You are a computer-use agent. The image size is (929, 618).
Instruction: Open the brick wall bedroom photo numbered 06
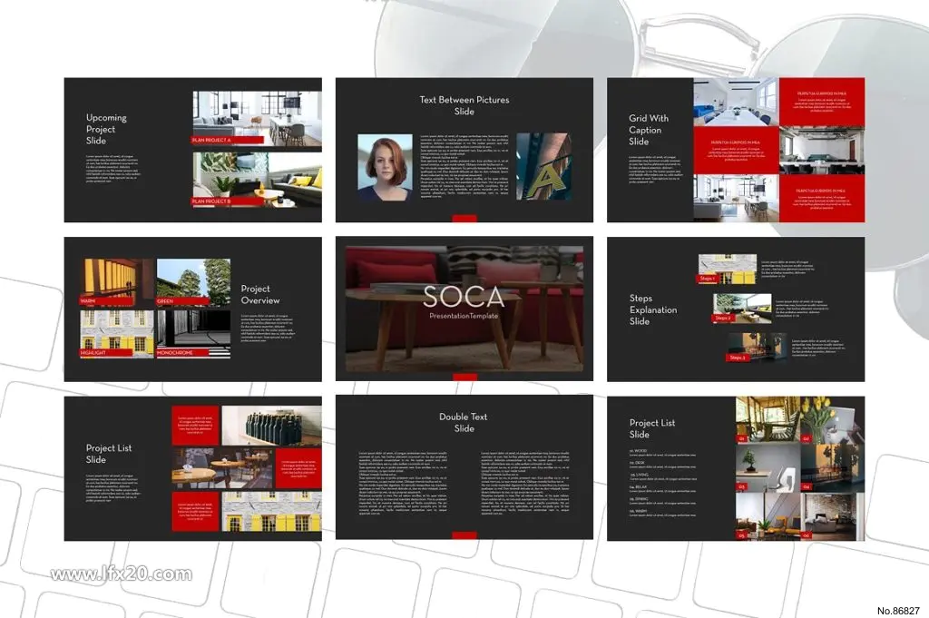(x=833, y=516)
